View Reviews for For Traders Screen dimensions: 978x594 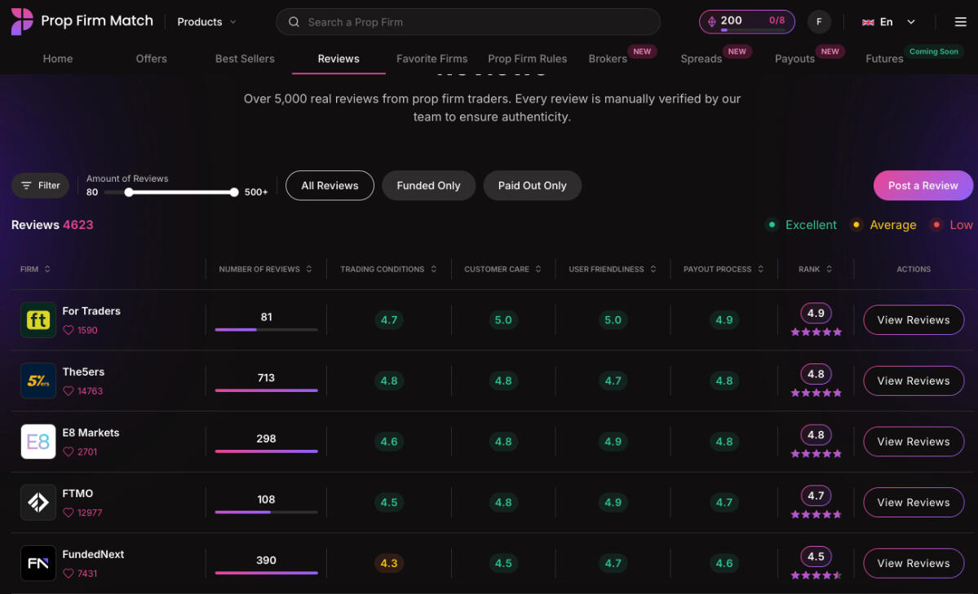click(914, 319)
